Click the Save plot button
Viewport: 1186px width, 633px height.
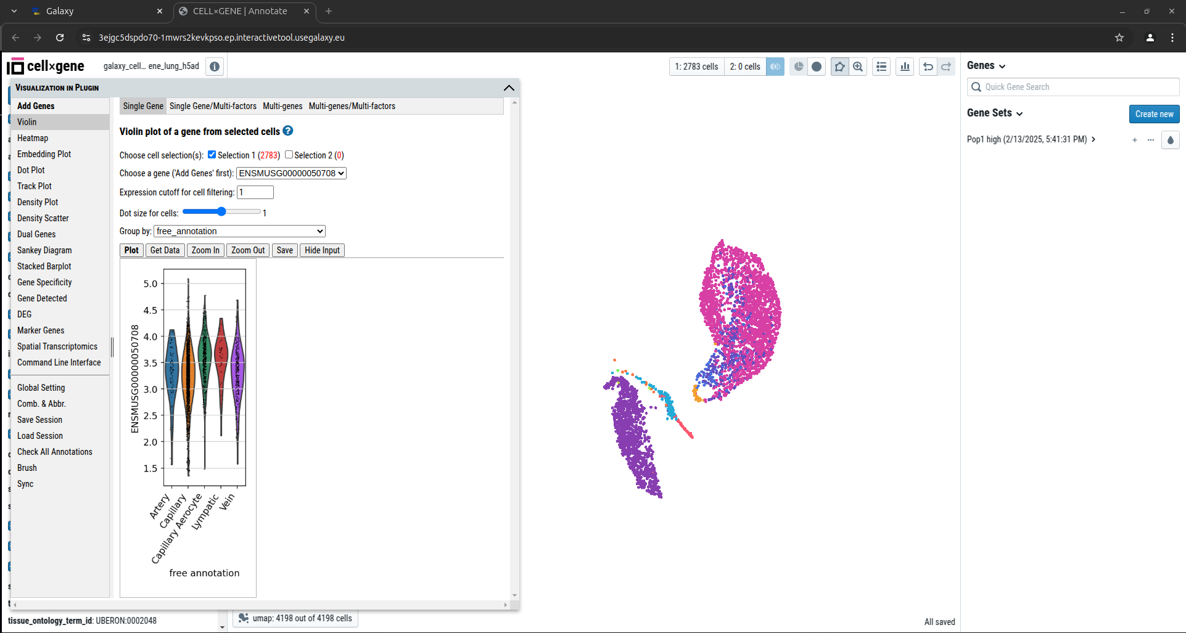pos(285,250)
